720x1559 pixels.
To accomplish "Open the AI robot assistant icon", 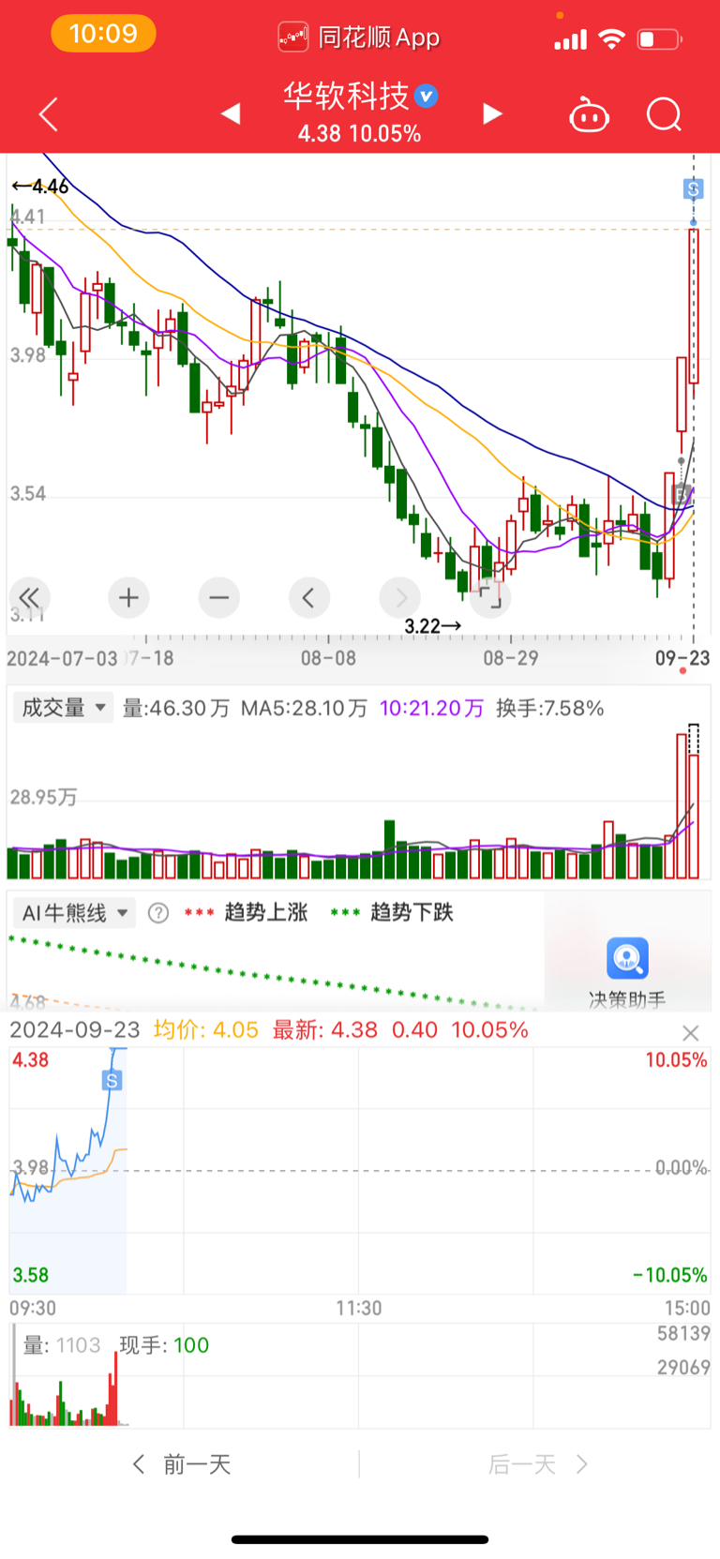I will [x=589, y=115].
